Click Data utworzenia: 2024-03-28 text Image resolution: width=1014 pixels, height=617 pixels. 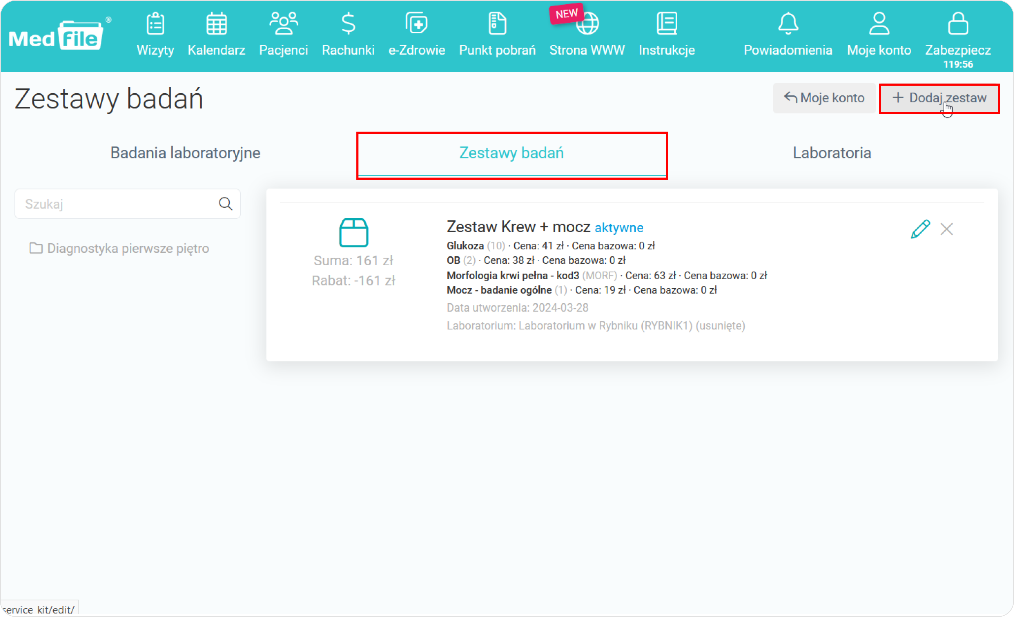[x=517, y=308]
